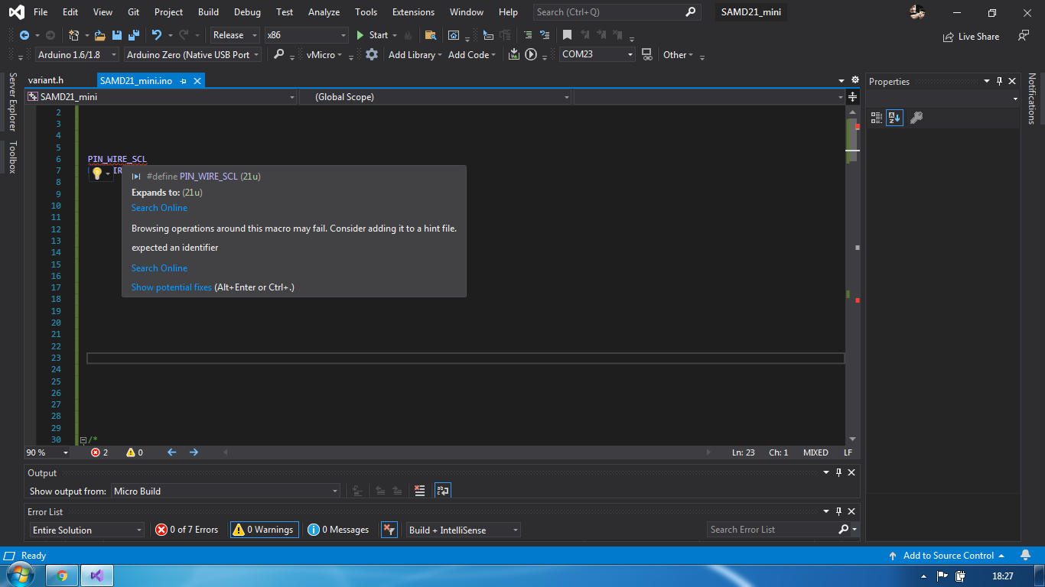The image size is (1045, 587).
Task: Click the bookmark flag icon in the toolbar
Action: click(x=567, y=35)
